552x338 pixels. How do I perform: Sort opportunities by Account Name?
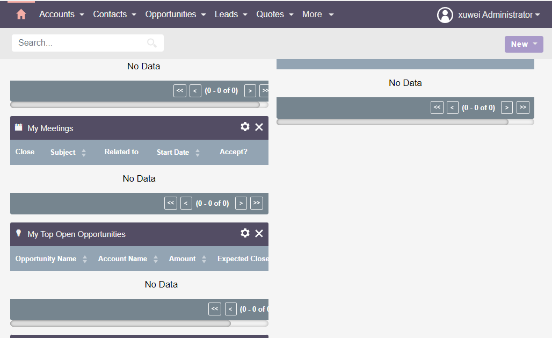123,259
